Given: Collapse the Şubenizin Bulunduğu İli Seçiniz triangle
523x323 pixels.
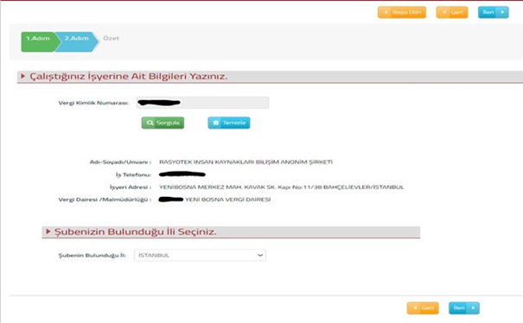Looking at the screenshot, I should click(x=48, y=231).
